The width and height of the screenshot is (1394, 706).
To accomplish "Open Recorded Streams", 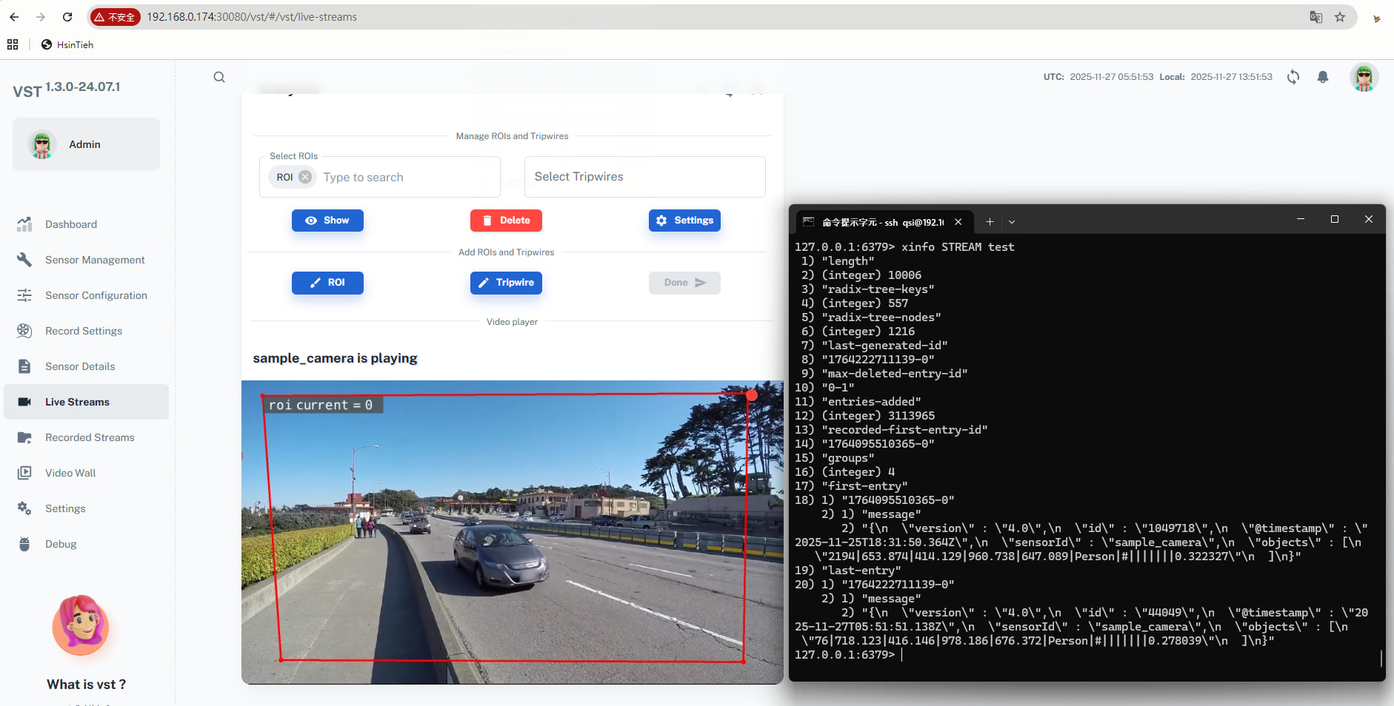I will 86,437.
